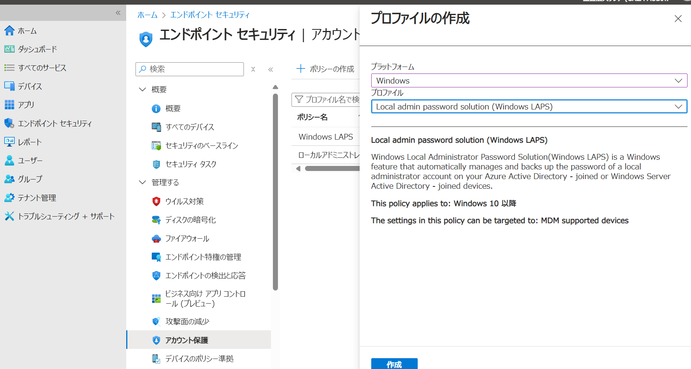Select the ウイルス対策 red shield icon
The width and height of the screenshot is (691, 369).
(156, 201)
